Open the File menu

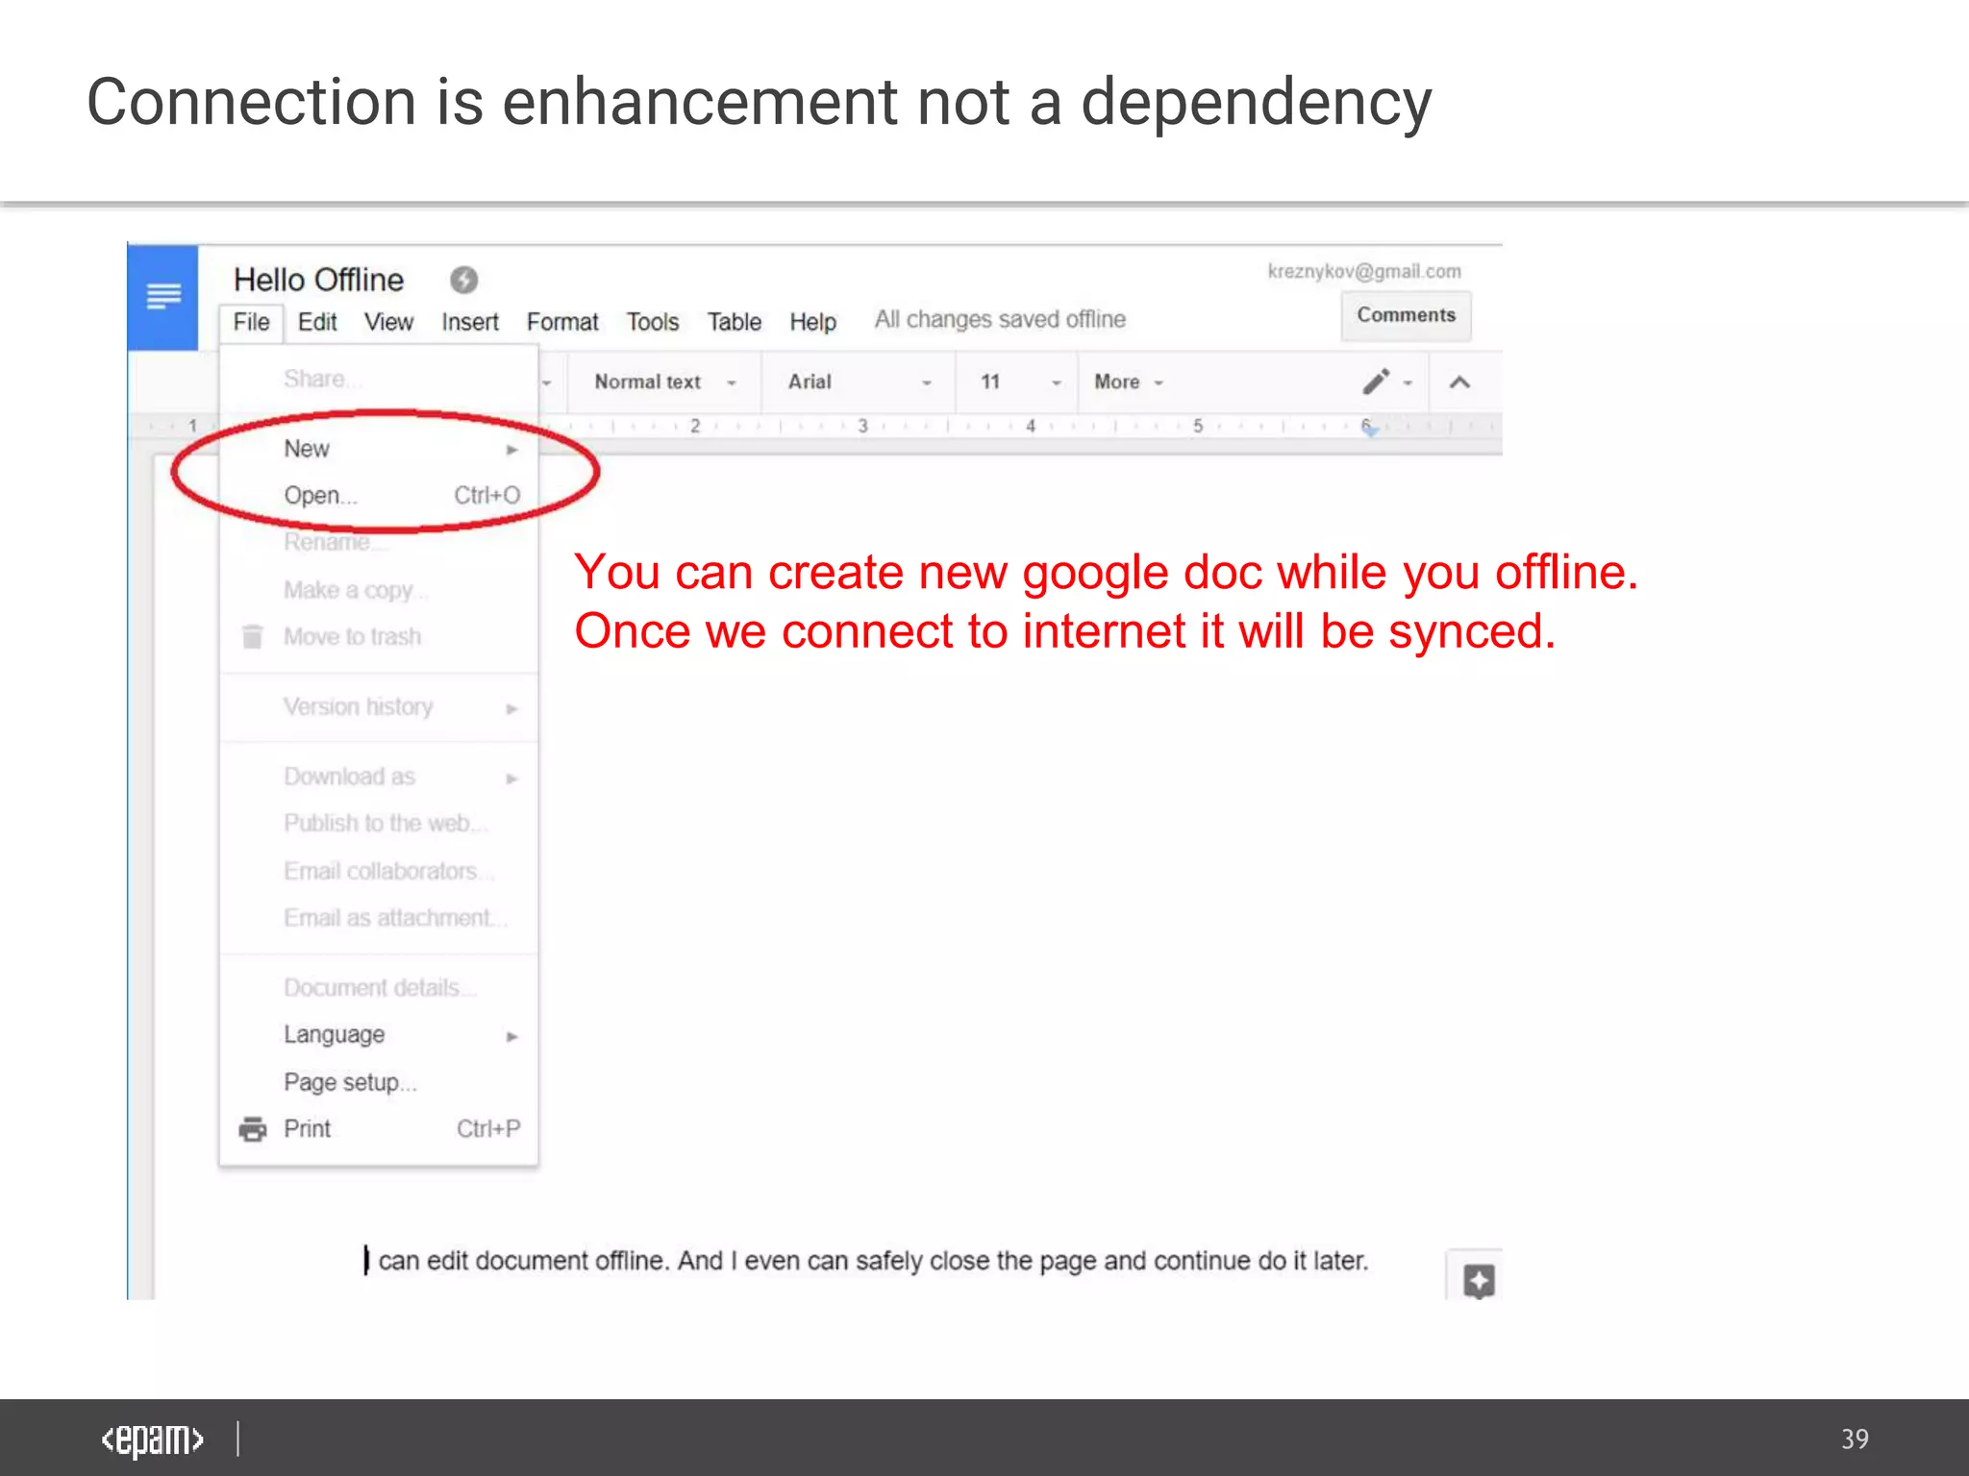click(251, 322)
